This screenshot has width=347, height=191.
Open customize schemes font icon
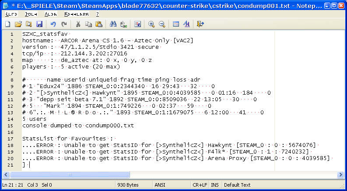(186, 24)
